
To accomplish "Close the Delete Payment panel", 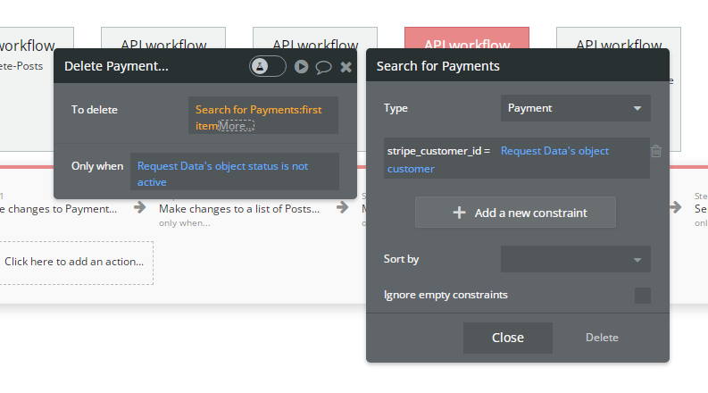I will [346, 67].
